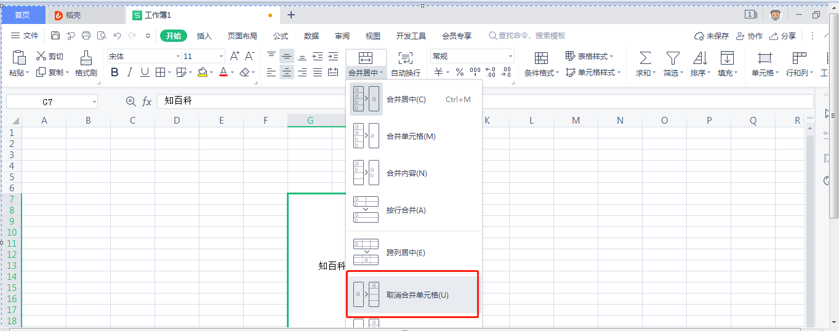Click the wrap text (自动换行) icon
This screenshot has width=839, height=331.
click(406, 58)
